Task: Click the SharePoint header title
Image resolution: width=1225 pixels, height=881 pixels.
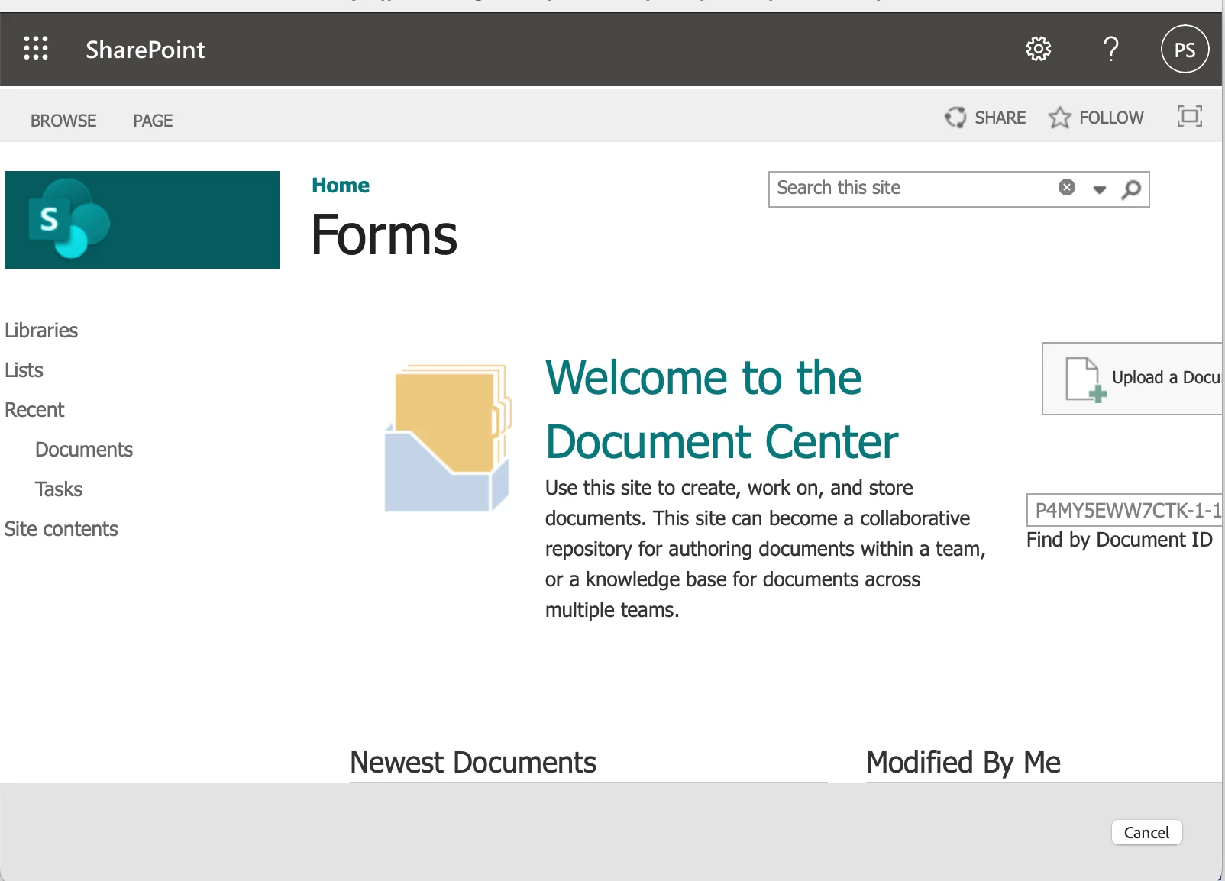Action: 145,50
